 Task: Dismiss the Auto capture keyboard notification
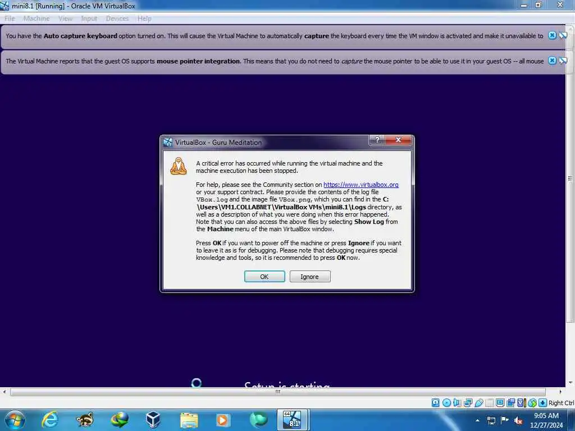(x=553, y=35)
